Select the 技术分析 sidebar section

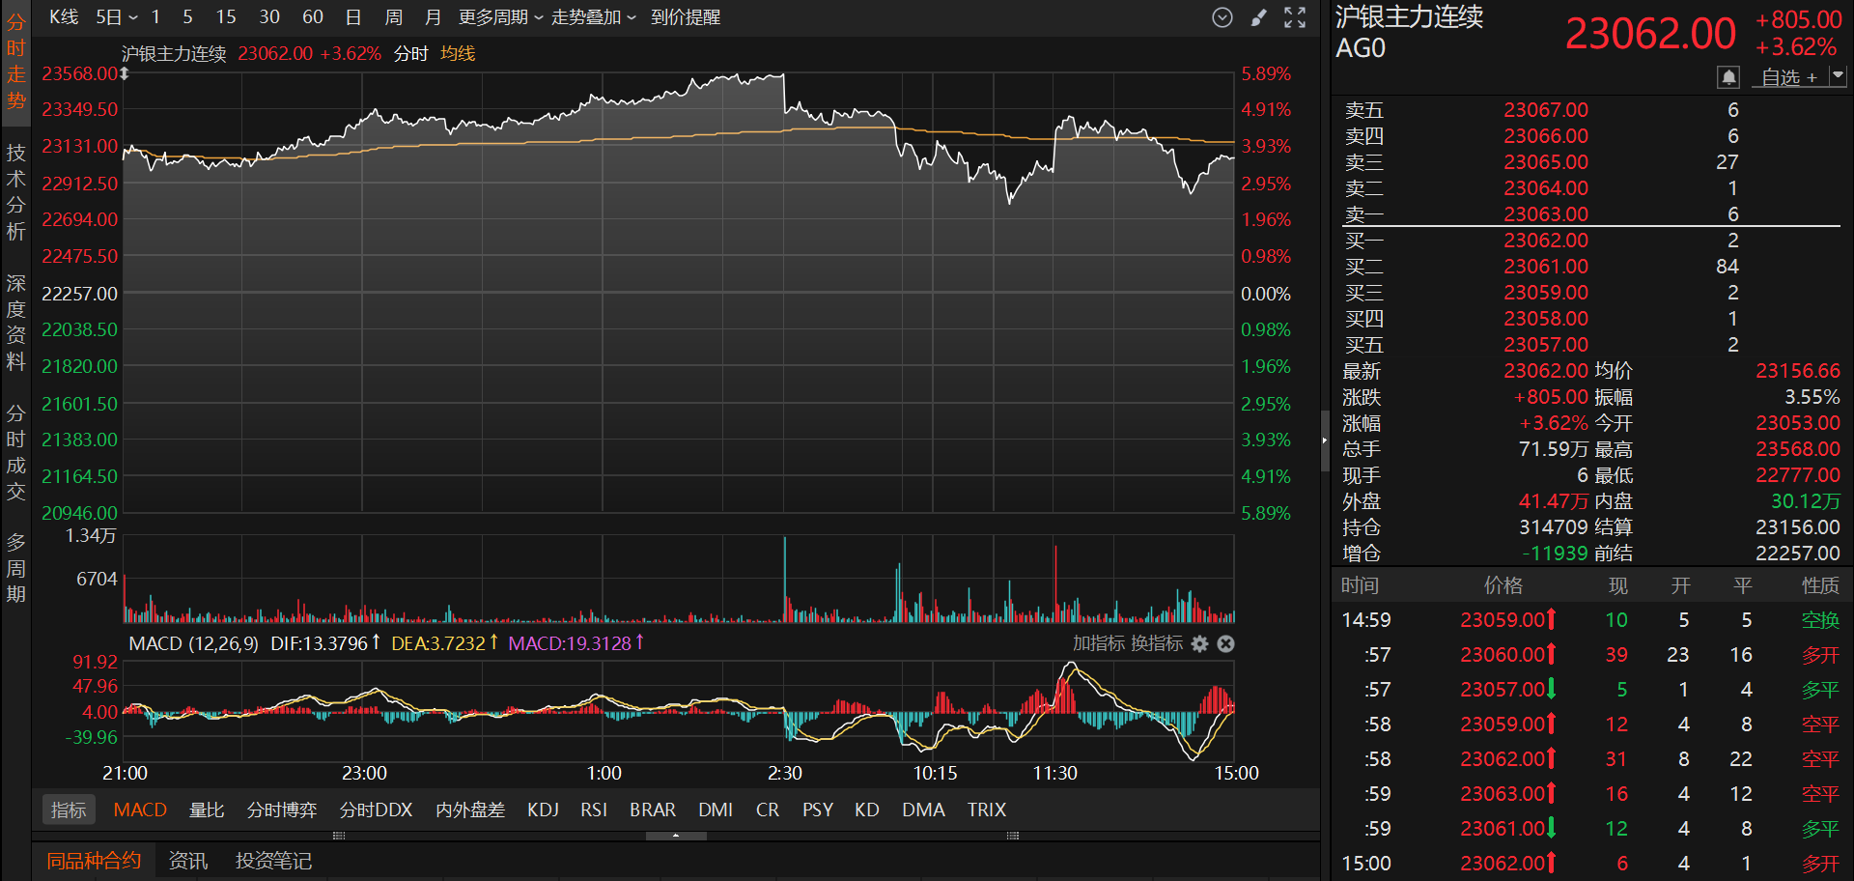[x=15, y=191]
